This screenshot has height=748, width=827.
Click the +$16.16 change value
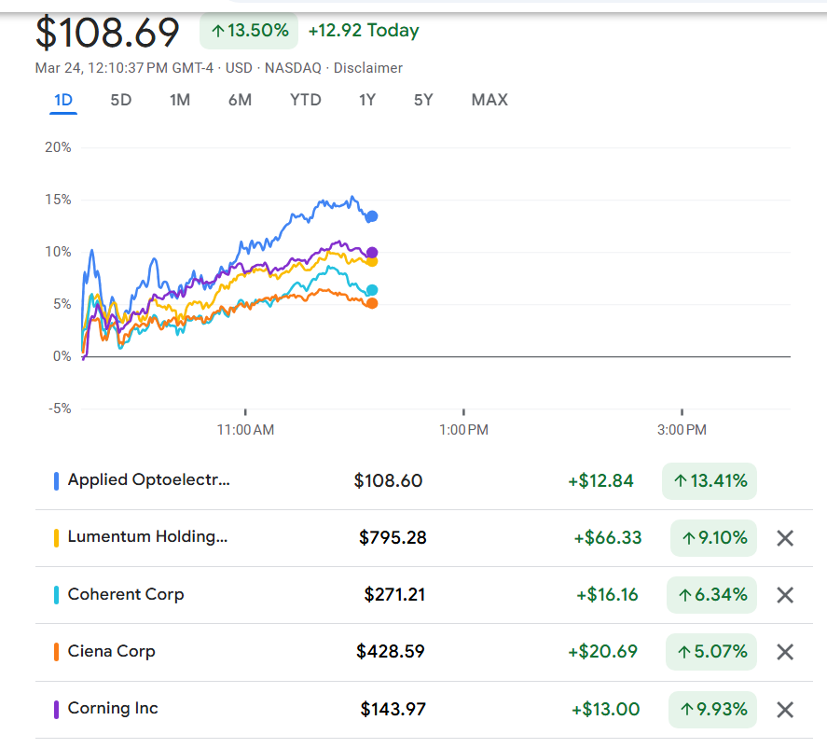(x=607, y=595)
